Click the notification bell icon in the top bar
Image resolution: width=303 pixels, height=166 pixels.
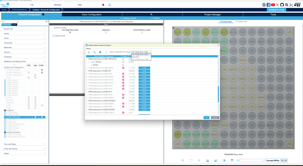point(103,5)
